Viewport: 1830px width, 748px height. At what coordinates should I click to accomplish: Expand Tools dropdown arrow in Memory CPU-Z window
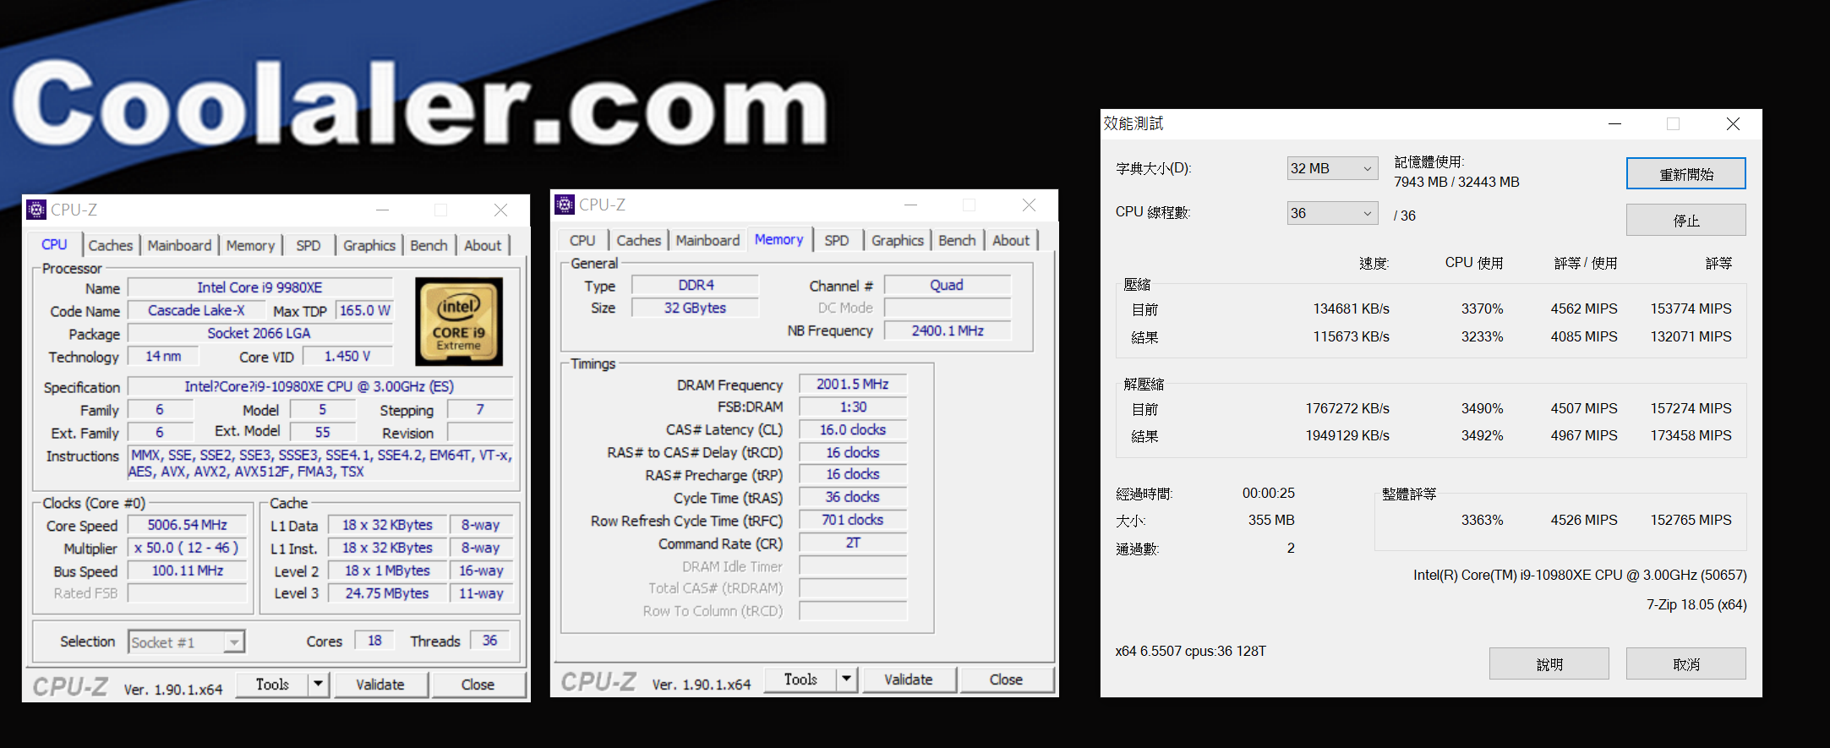pyautogui.click(x=847, y=680)
